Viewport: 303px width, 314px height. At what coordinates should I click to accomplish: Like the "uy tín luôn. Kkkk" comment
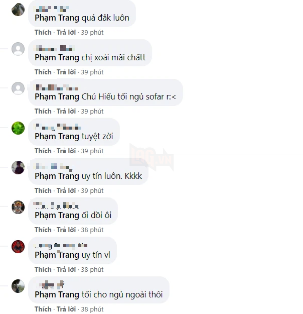(x=43, y=190)
